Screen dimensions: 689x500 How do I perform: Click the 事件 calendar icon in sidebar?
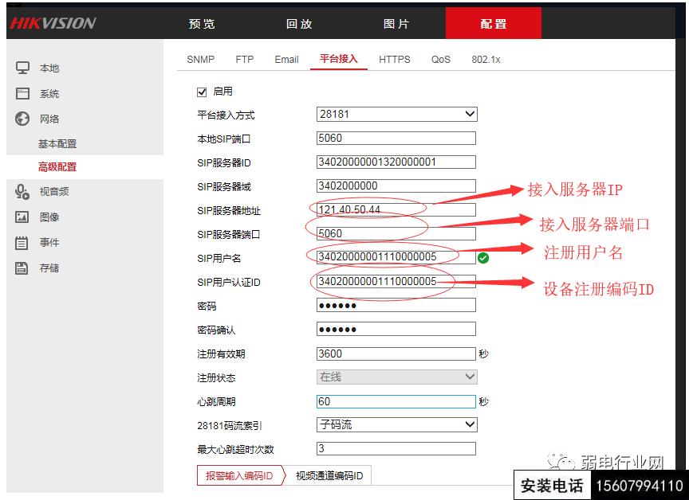coord(22,243)
